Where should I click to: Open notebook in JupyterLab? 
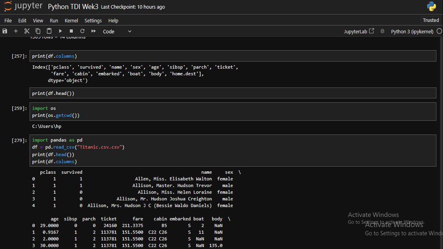point(359,32)
